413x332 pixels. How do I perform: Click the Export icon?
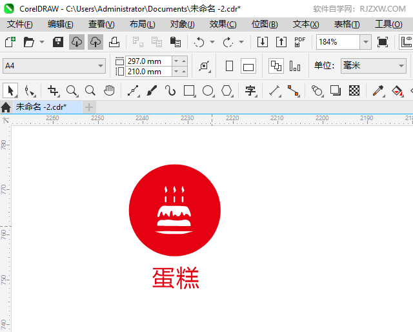coord(281,42)
